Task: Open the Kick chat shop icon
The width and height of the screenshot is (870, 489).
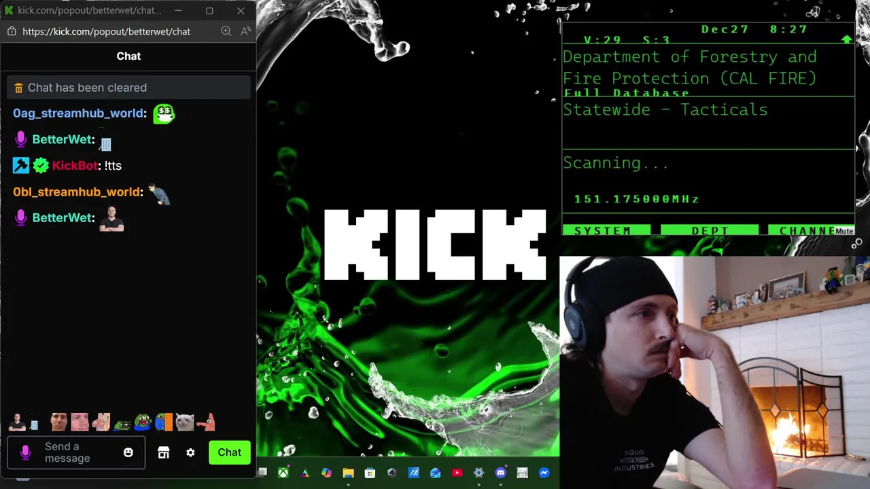Action: 163,452
